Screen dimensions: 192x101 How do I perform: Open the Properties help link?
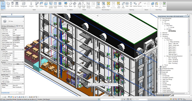pos(5,93)
